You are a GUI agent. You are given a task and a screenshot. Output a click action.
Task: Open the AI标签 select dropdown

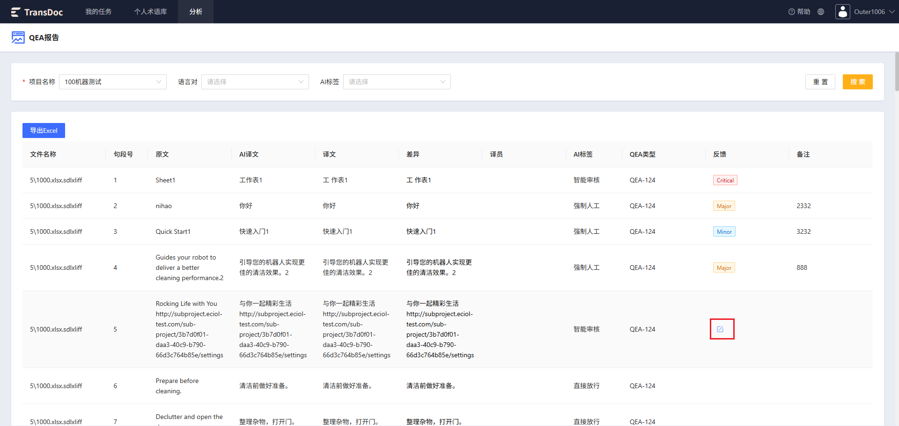(x=397, y=82)
